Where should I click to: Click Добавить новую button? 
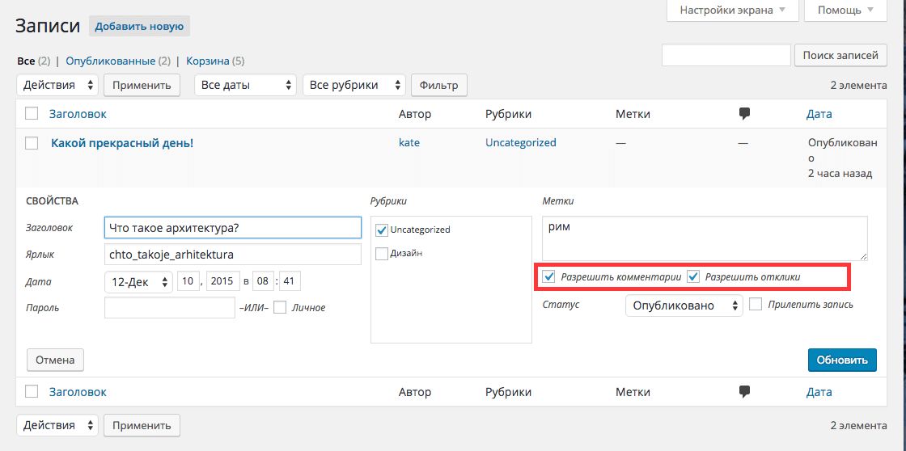click(139, 27)
